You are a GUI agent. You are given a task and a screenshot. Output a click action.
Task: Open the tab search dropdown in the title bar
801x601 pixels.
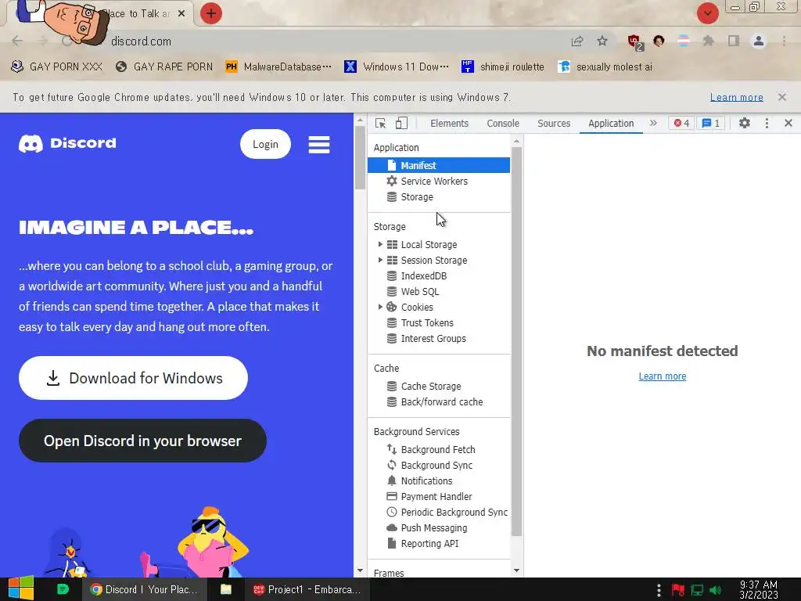[707, 13]
